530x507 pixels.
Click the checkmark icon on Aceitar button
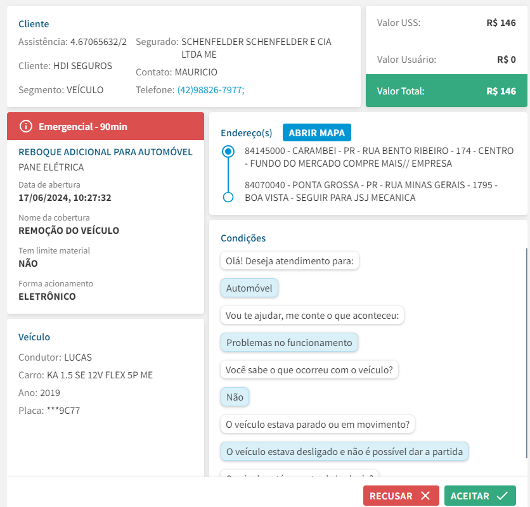click(x=502, y=496)
